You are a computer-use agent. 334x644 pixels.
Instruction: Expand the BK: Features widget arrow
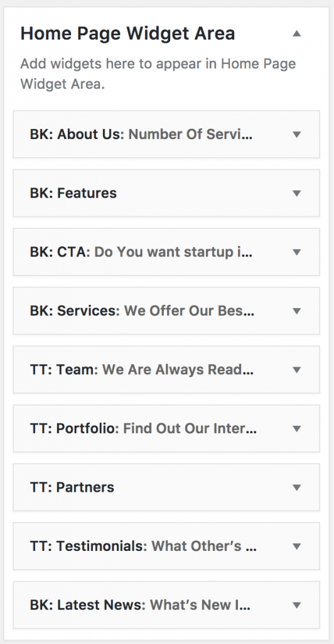[x=297, y=193]
